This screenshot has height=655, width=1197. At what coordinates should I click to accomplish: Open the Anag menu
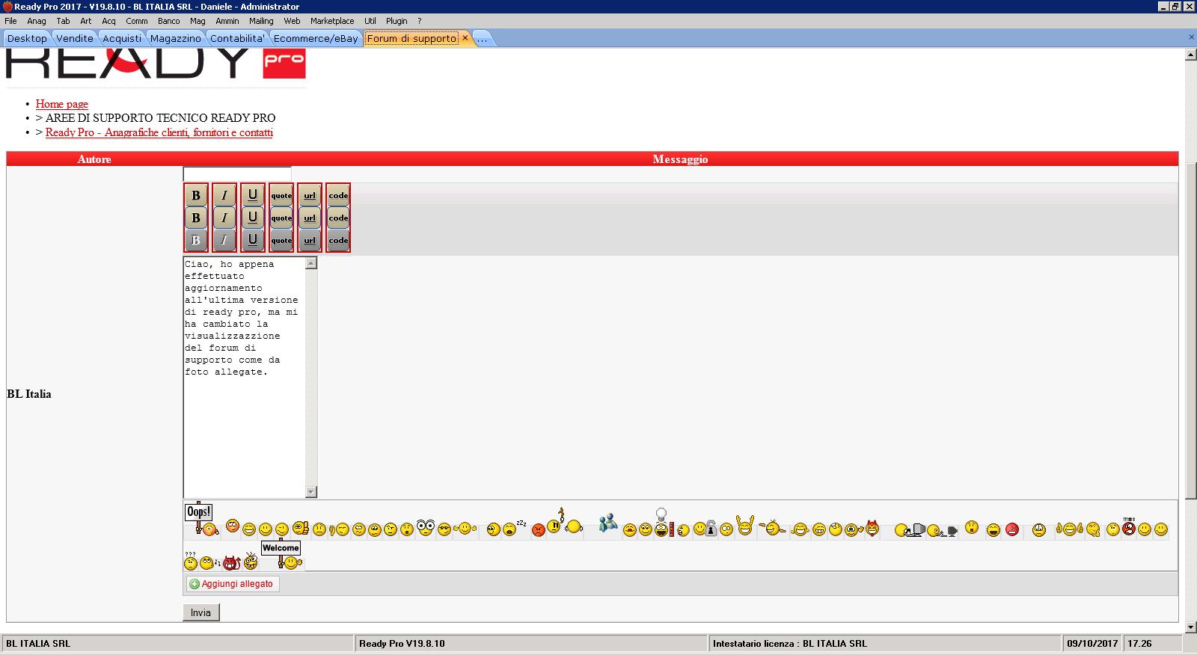(37, 21)
